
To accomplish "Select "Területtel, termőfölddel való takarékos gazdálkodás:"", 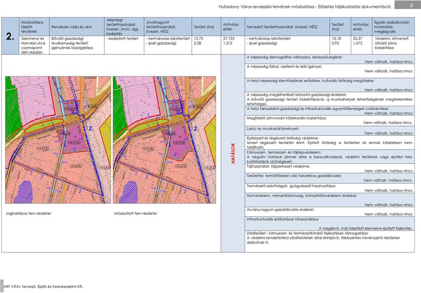I will 294,176.
